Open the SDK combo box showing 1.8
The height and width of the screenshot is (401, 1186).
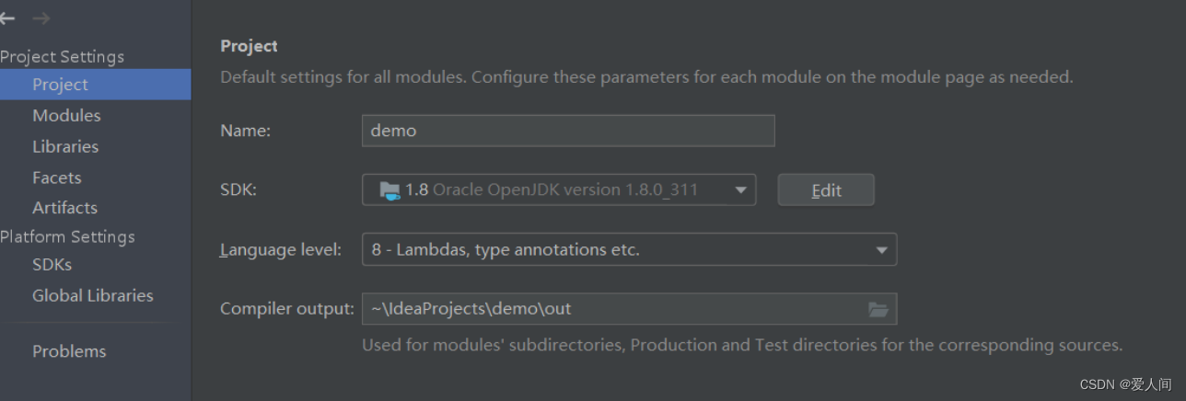point(552,190)
